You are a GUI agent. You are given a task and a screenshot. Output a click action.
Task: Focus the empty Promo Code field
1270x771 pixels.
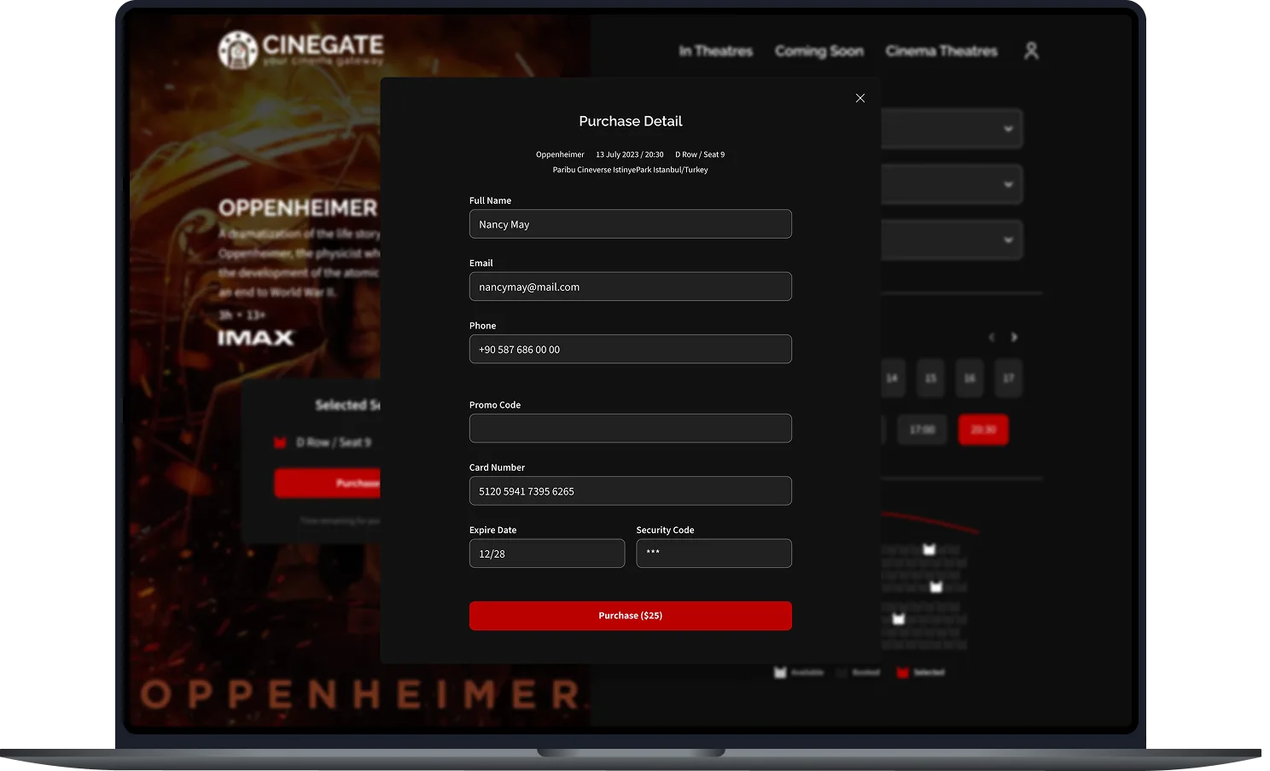click(631, 428)
